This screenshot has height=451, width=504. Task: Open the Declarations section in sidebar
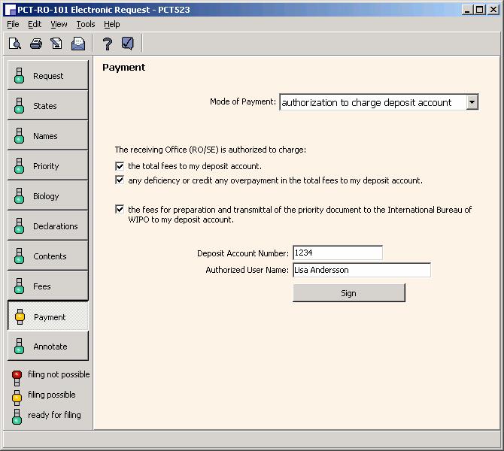tap(47, 226)
